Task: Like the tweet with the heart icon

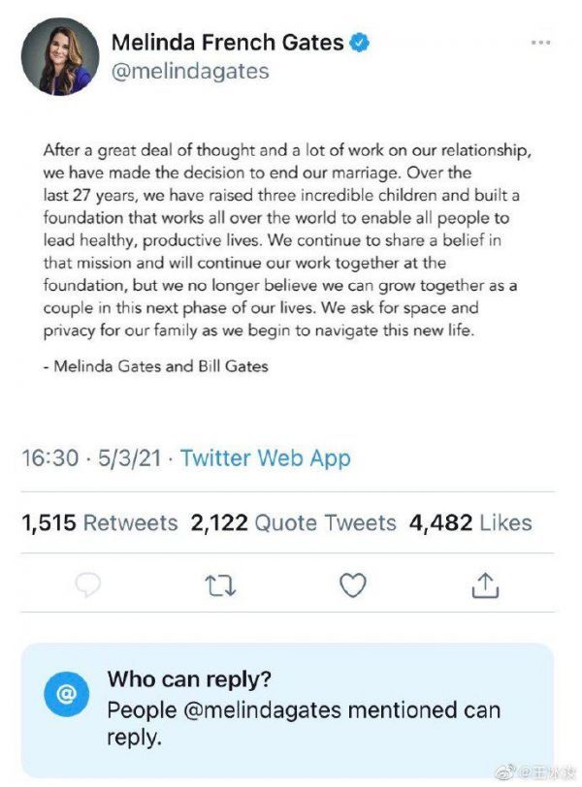Action: point(353,584)
